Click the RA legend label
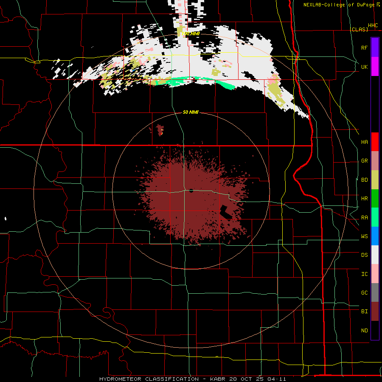This screenshot has height=382, width=382. coord(364,218)
